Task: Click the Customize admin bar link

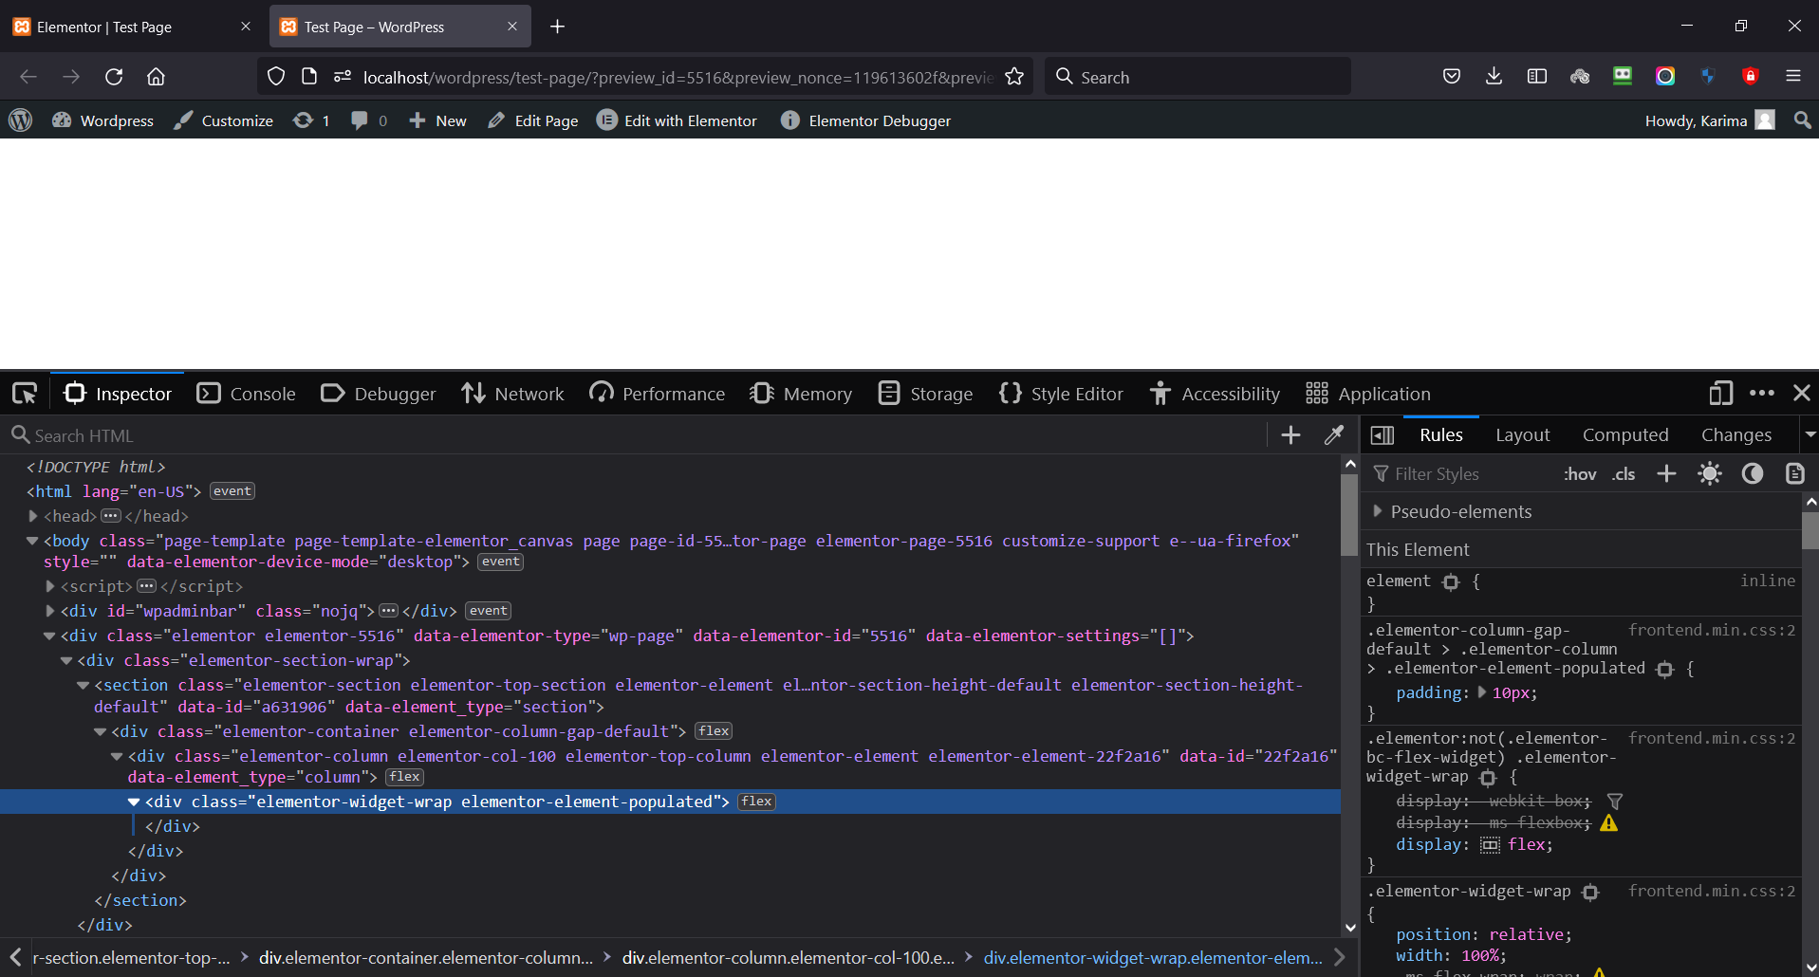Action: pos(224,120)
